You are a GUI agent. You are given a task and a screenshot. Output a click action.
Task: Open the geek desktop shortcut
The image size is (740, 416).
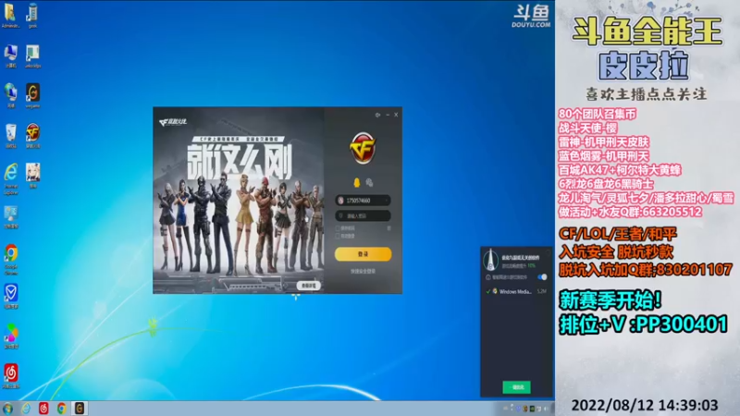point(32,15)
